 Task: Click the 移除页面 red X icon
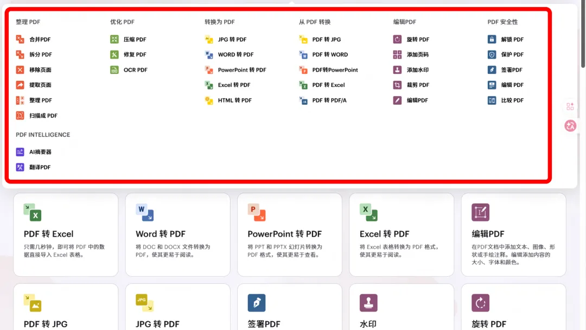point(20,70)
